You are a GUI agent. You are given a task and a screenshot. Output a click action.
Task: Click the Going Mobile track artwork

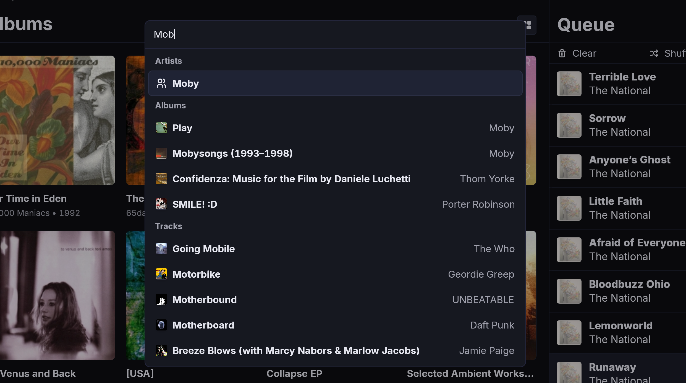point(161,248)
